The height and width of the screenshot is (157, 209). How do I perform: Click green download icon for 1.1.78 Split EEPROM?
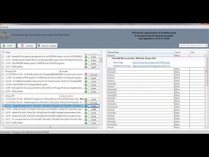click(x=86, y=63)
